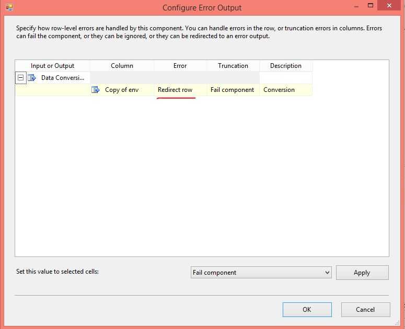This screenshot has height=329, width=405.
Task: Close the Configure Error Output dialog
Action: [x=389, y=5]
